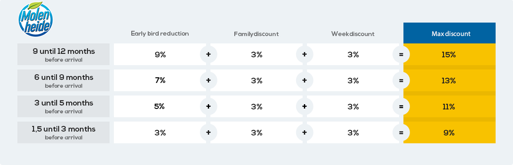Click the equals sign before 13%

point(401,80)
